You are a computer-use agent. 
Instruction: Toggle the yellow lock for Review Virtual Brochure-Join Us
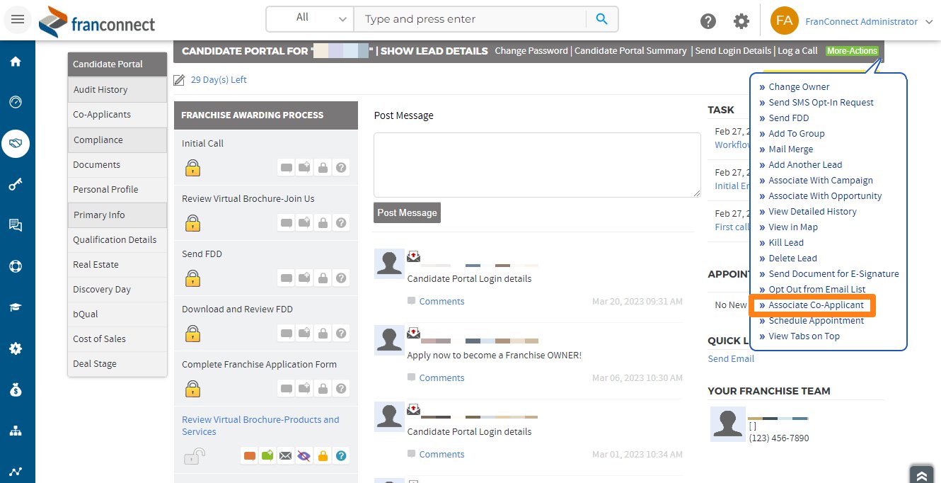[192, 224]
